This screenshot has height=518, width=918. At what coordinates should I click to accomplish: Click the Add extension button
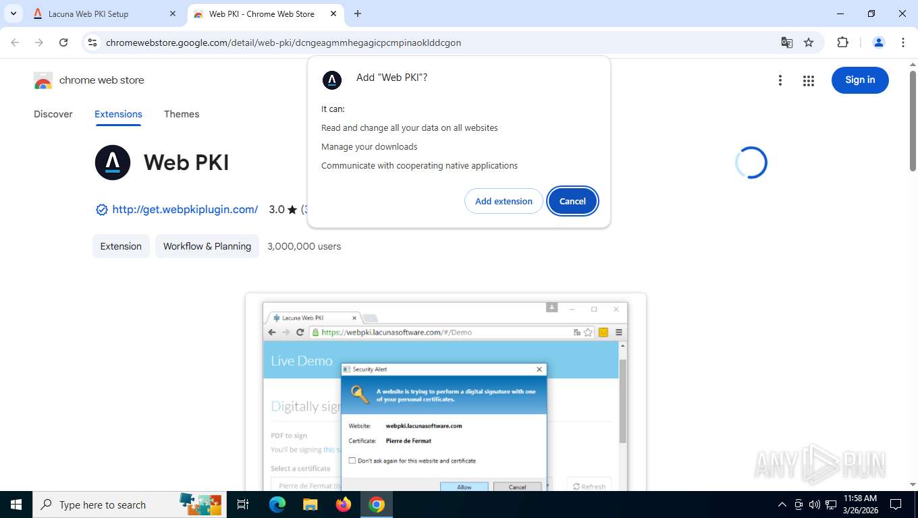point(504,201)
